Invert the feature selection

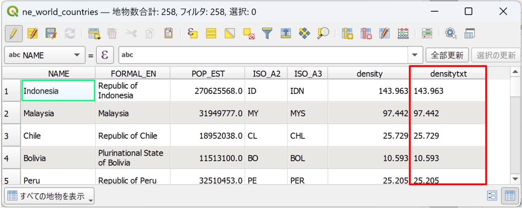click(x=230, y=34)
